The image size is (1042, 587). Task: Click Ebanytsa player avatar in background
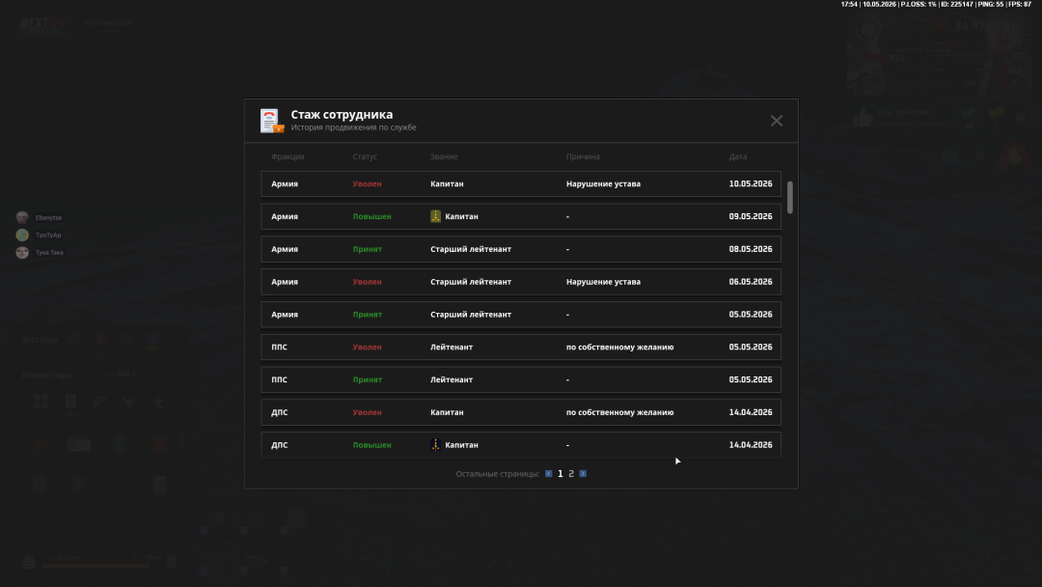coord(22,217)
